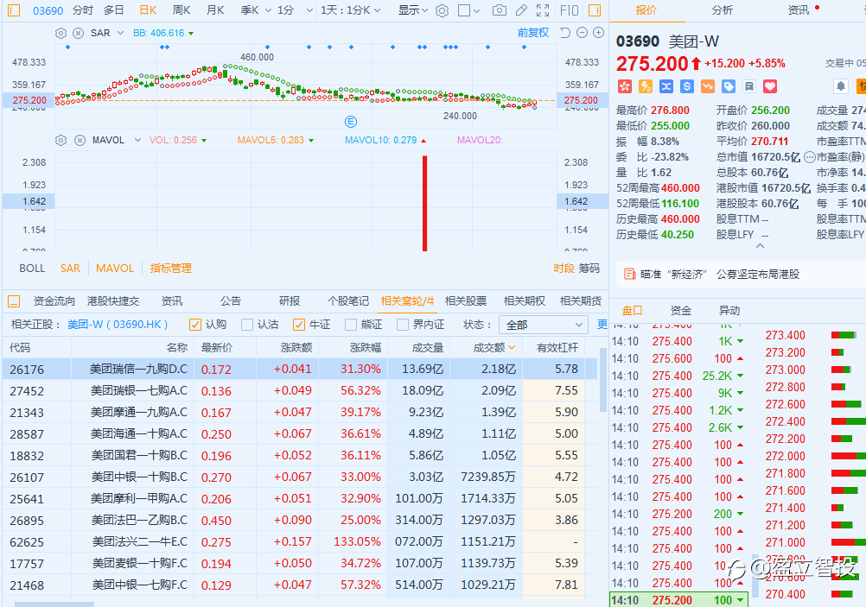Collapse the quote details chevron
The height and width of the screenshot is (607, 866).
click(x=761, y=246)
